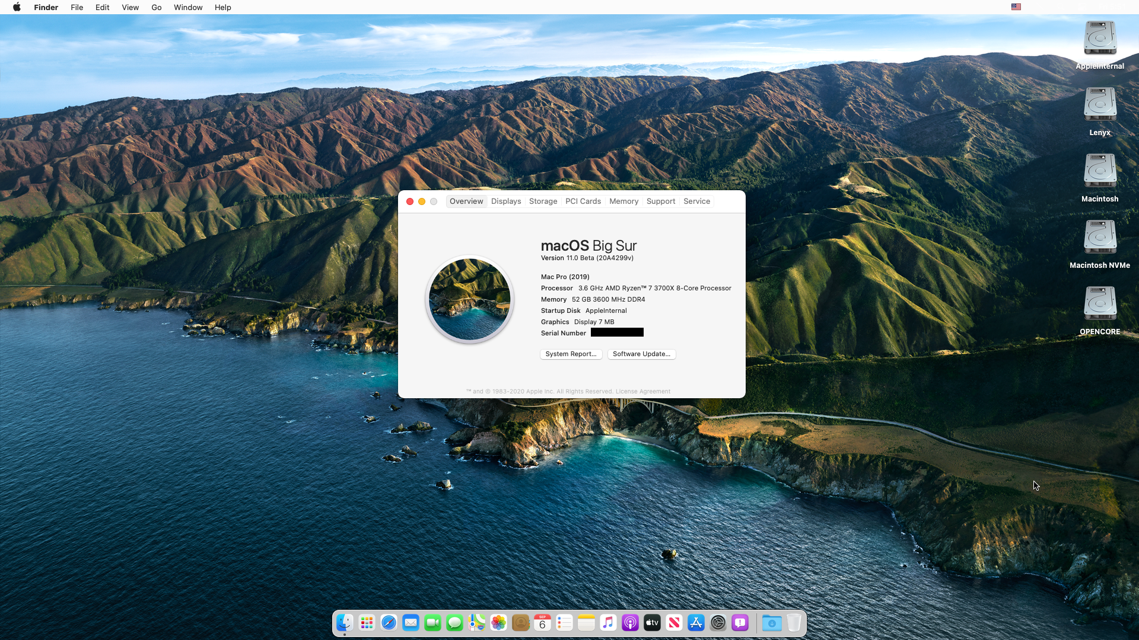Open Feedback Assistant in the Dock
The width and height of the screenshot is (1139, 640).
[x=740, y=623]
